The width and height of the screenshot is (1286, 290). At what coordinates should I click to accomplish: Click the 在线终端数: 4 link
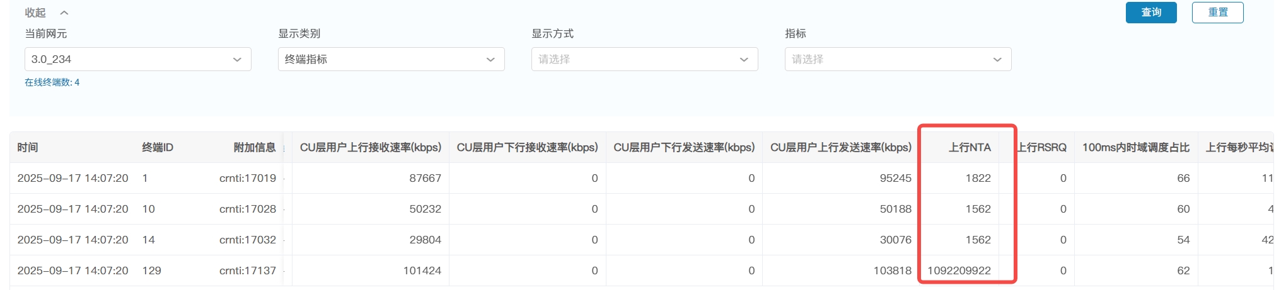52,82
